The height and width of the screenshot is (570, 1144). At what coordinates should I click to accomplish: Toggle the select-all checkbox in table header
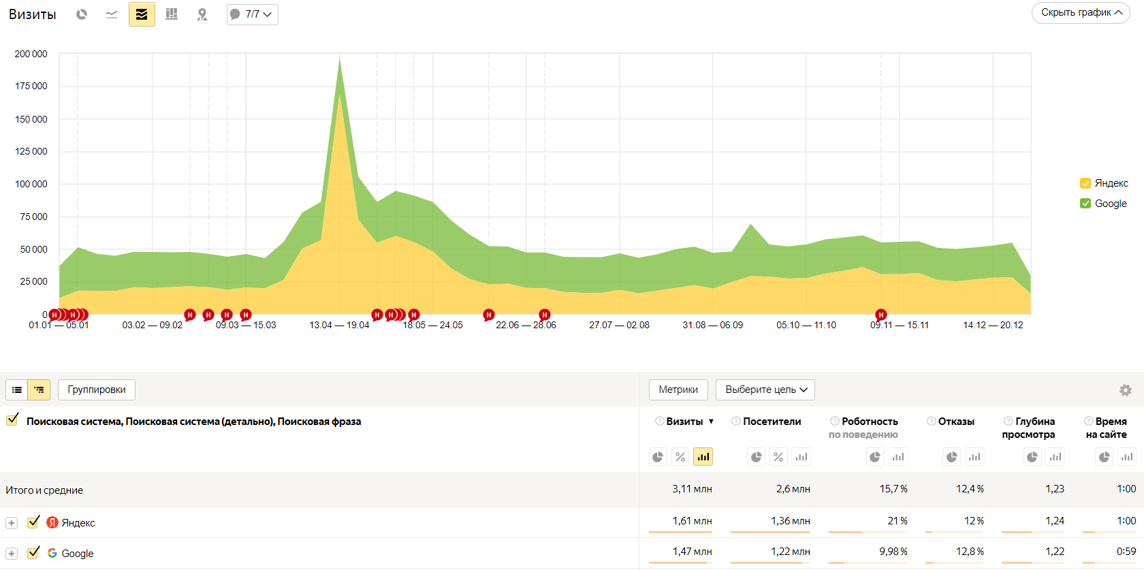(12, 420)
